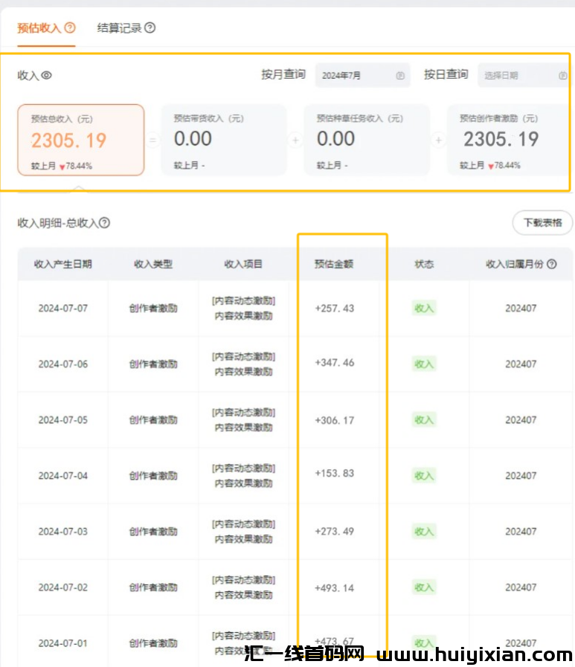Click 202407 in 2024-07-05 row
Screen dimensions: 575x667
tap(521, 420)
